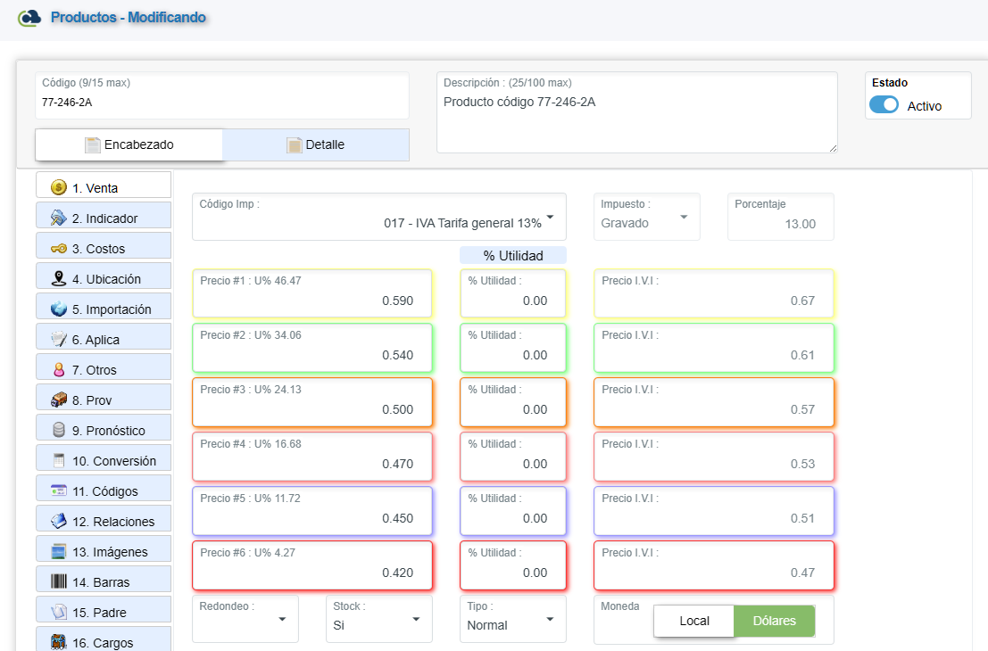Click the Importación globe icon
This screenshot has height=651, width=988.
[x=59, y=309]
